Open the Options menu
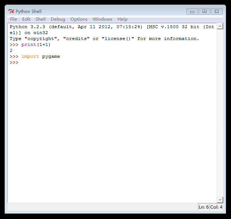 coord(79,19)
